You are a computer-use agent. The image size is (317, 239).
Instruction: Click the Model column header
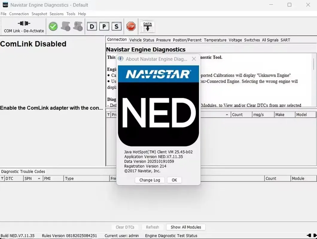coord(305,114)
